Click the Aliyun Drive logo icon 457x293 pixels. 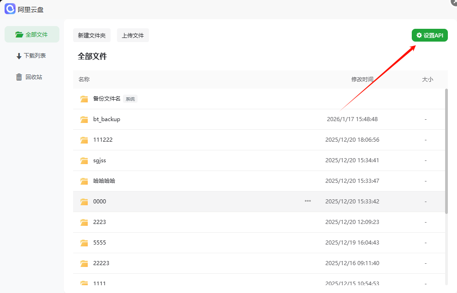(x=10, y=9)
